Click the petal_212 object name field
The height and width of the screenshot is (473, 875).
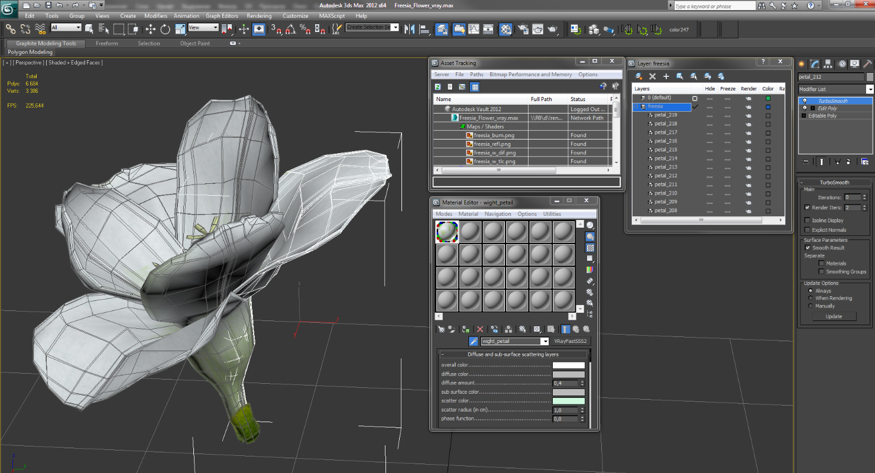point(831,77)
